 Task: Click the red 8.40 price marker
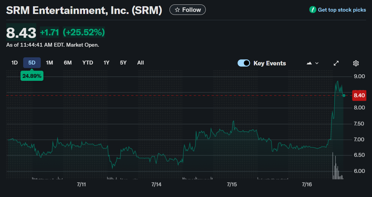[x=359, y=96]
